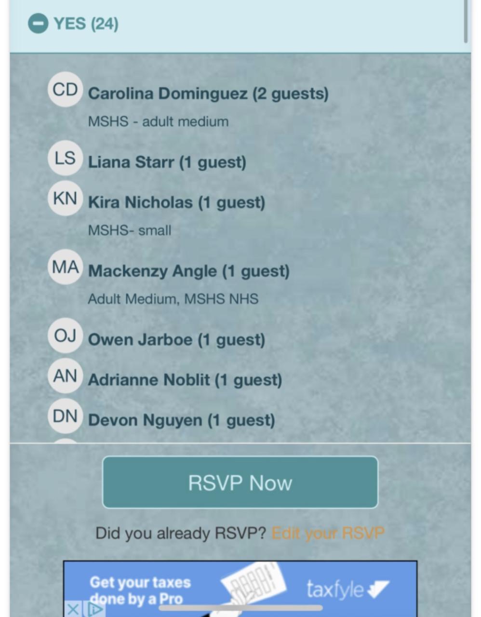
Task: Collapse the YES (24) guest list
Action: tap(38, 24)
